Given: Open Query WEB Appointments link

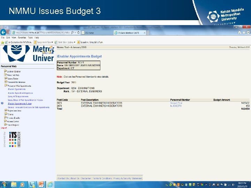Looking at the screenshot, I should [18, 96].
